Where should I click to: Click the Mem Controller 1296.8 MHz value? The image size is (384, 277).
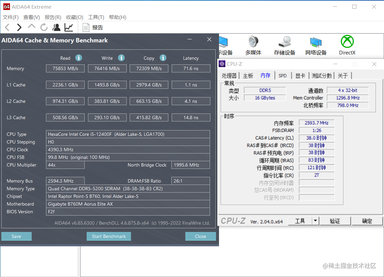(348, 98)
